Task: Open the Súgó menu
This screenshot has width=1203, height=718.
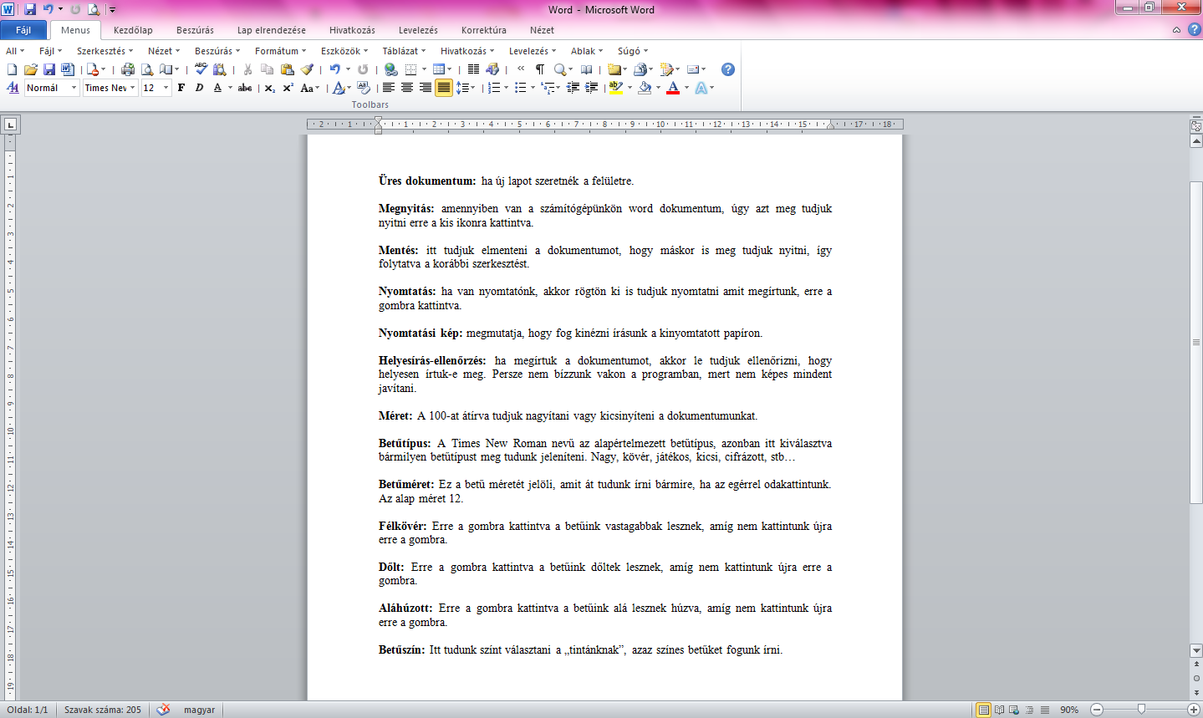Action: [x=632, y=51]
